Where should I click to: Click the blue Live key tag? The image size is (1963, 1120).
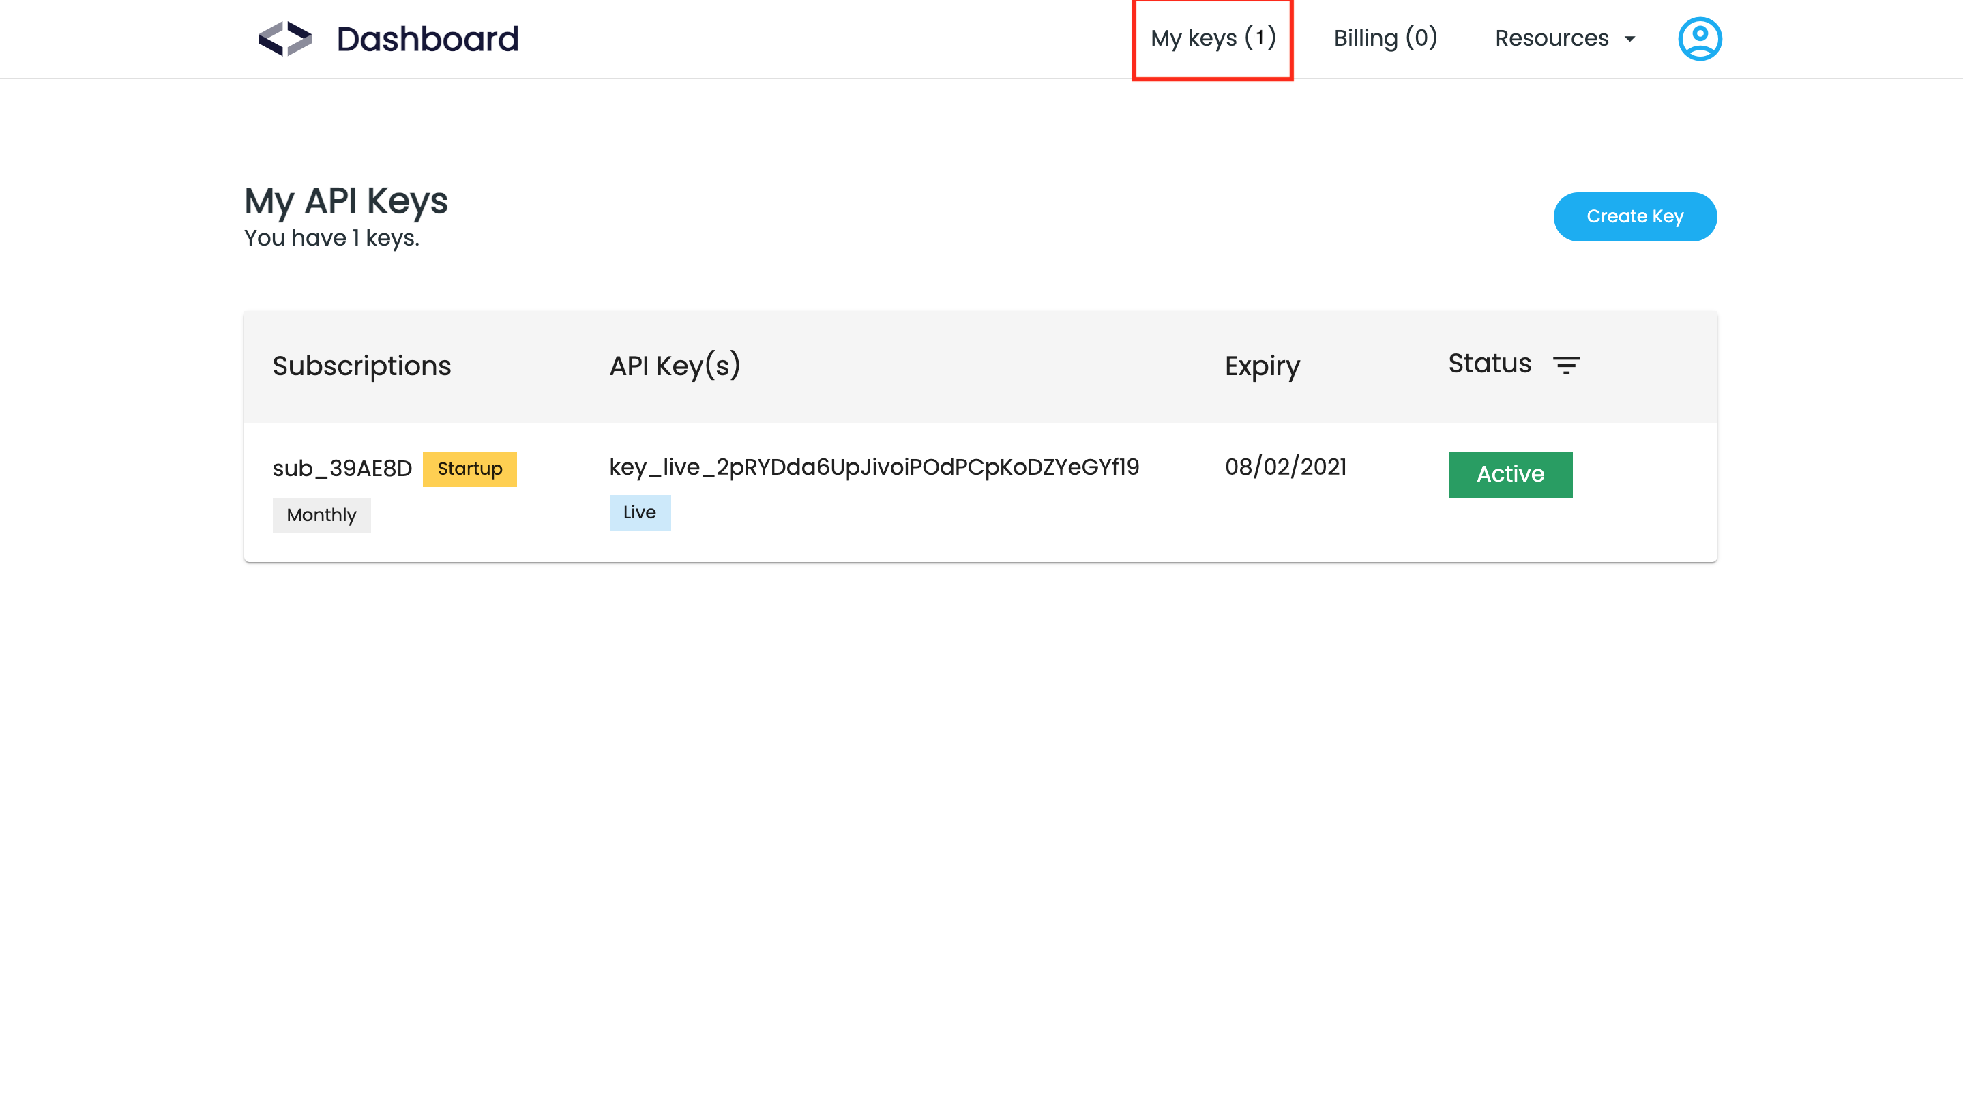639,512
